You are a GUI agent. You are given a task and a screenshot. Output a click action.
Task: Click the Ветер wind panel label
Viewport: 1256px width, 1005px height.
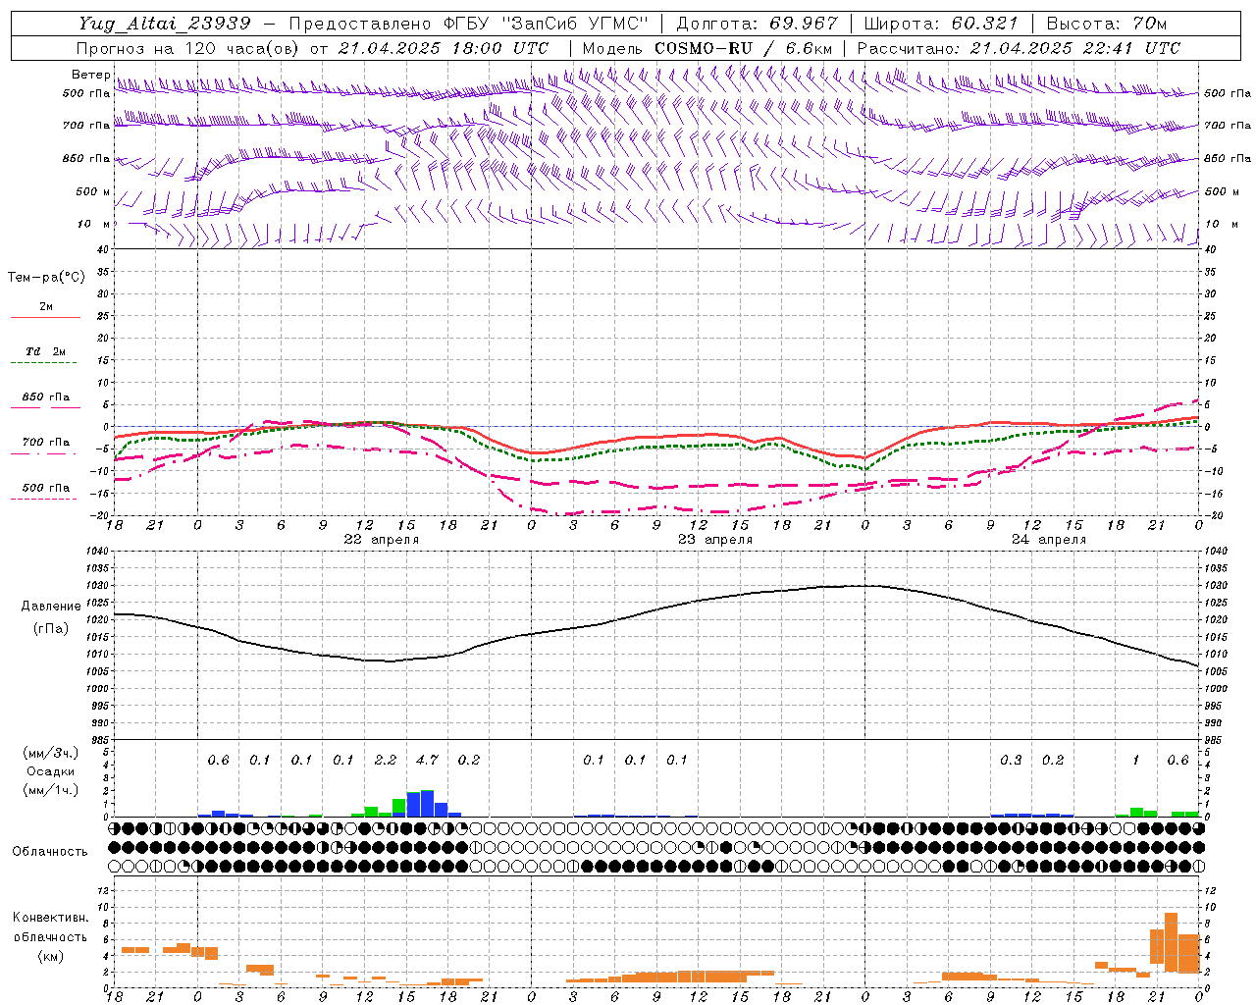click(90, 75)
